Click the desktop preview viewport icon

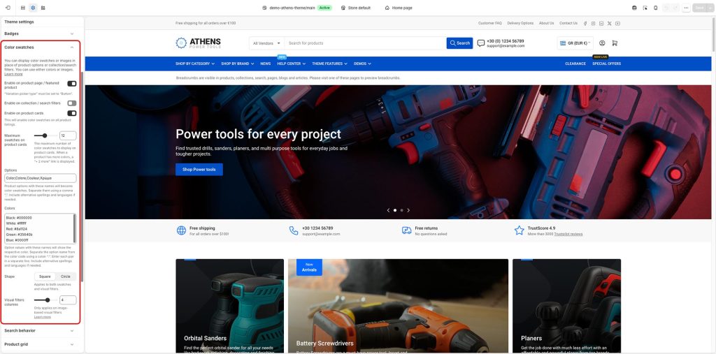(634, 8)
